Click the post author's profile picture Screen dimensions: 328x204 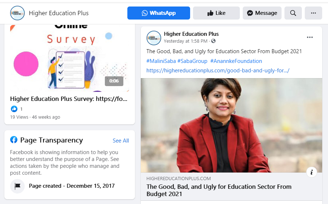tap(154, 38)
